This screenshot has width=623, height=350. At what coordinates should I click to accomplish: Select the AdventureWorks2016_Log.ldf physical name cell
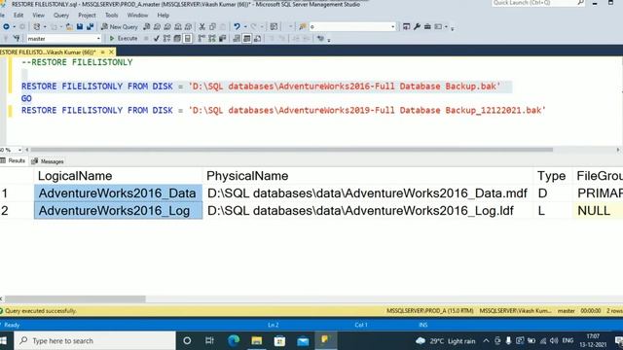[x=368, y=211]
